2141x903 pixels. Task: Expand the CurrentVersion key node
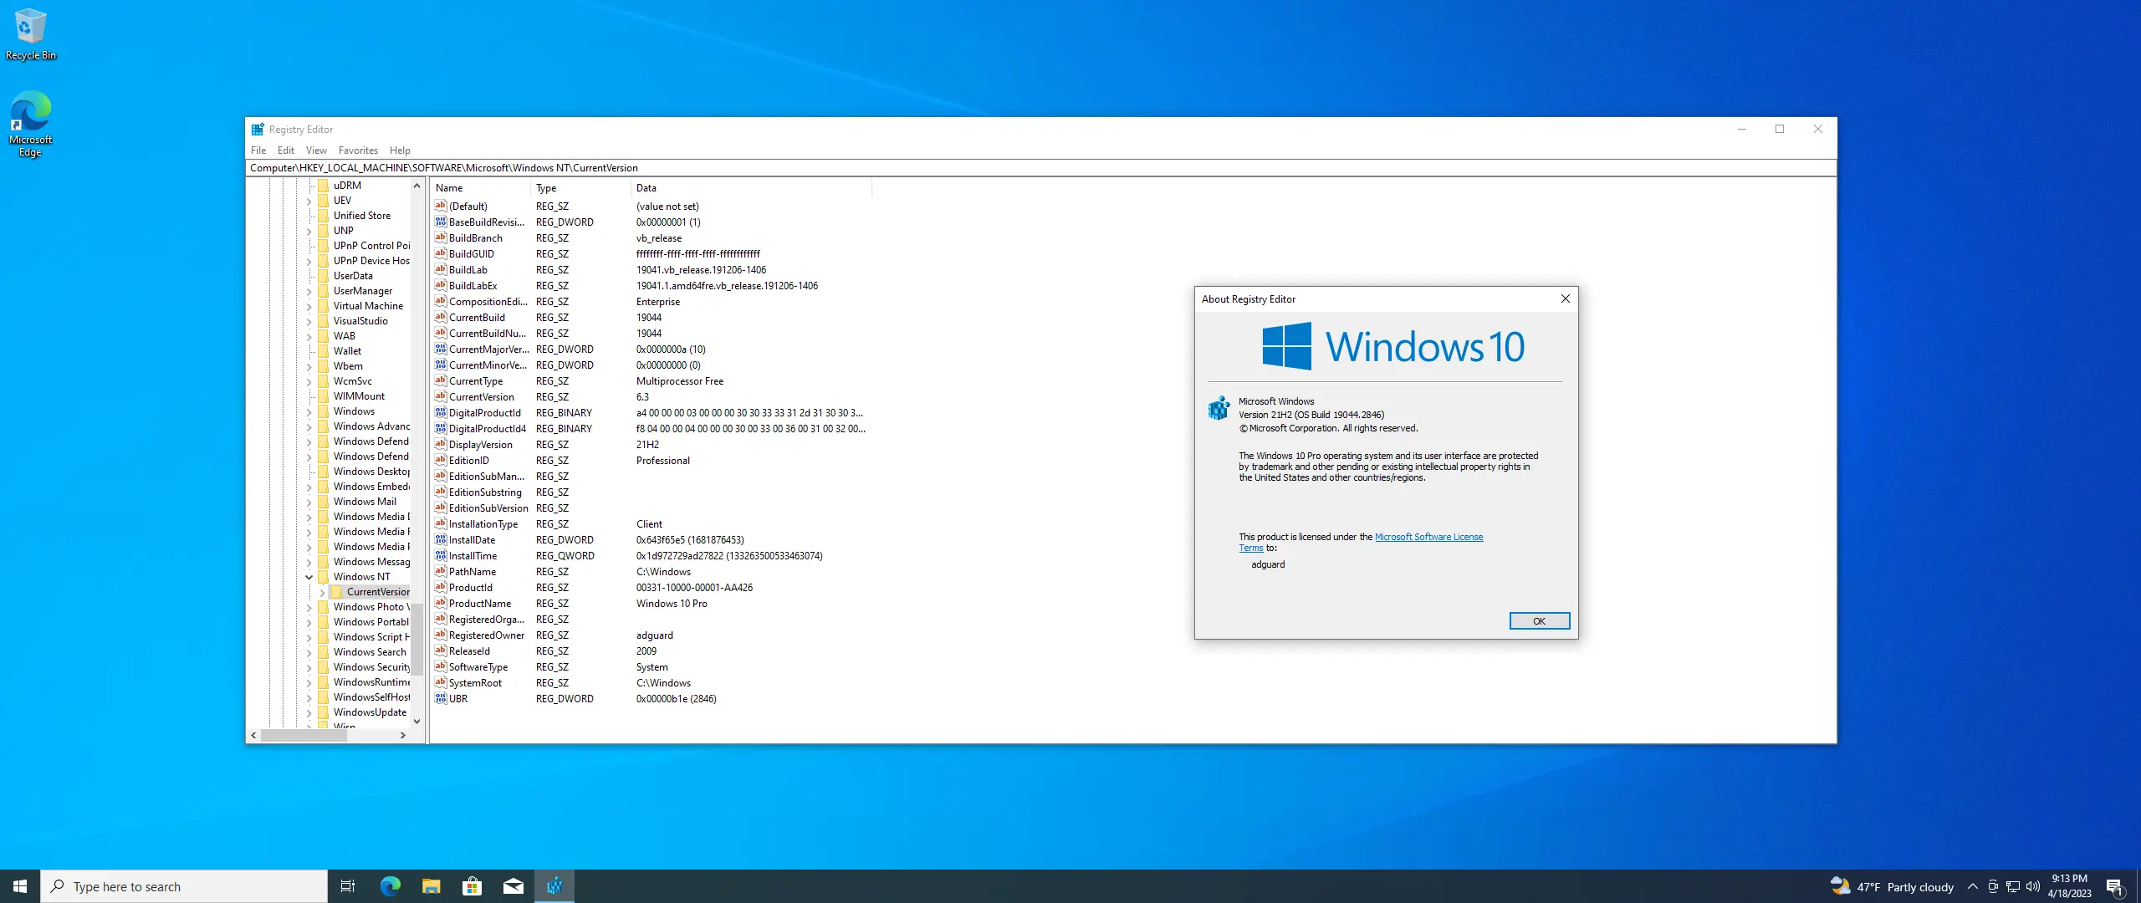tap(322, 592)
